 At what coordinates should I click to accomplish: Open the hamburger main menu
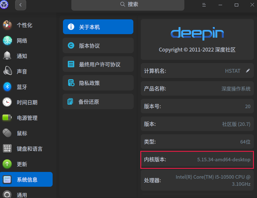pyautogui.click(x=204, y=5)
